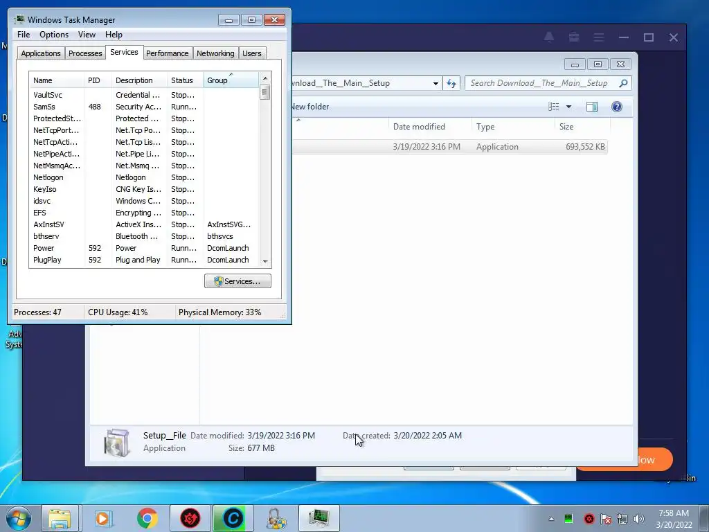Select the Application file row, 693,552 KB
Viewport: 709px width, 532px height.
449,147
